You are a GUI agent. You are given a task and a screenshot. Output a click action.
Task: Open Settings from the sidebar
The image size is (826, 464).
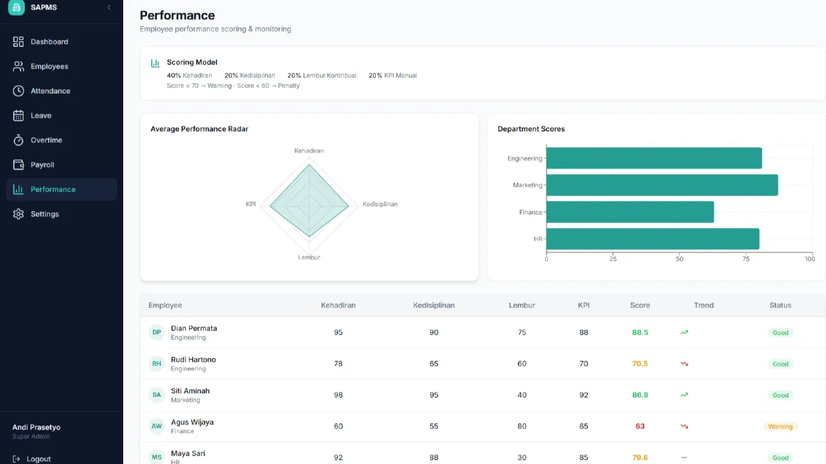(61, 214)
